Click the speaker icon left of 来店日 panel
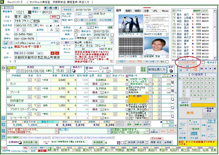This screenshot has width=219, height=155. [3, 68]
